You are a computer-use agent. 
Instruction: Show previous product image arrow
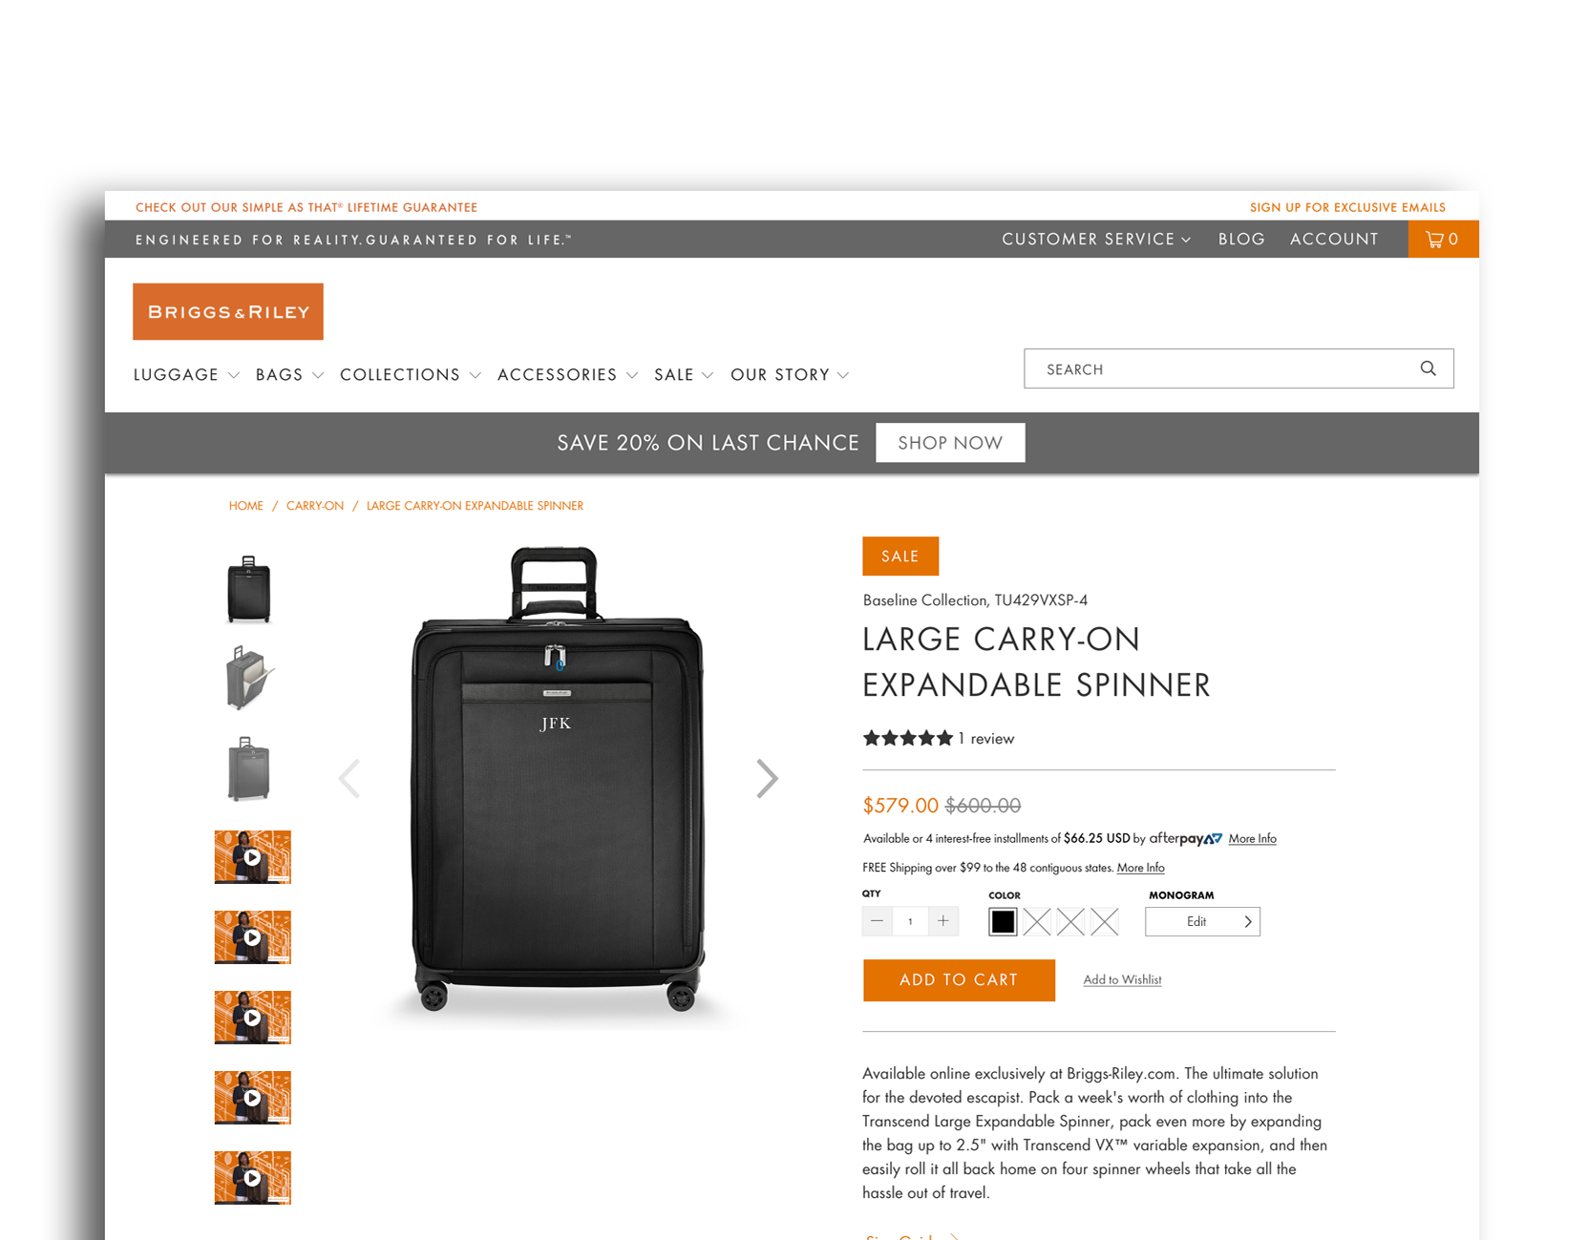click(x=349, y=779)
